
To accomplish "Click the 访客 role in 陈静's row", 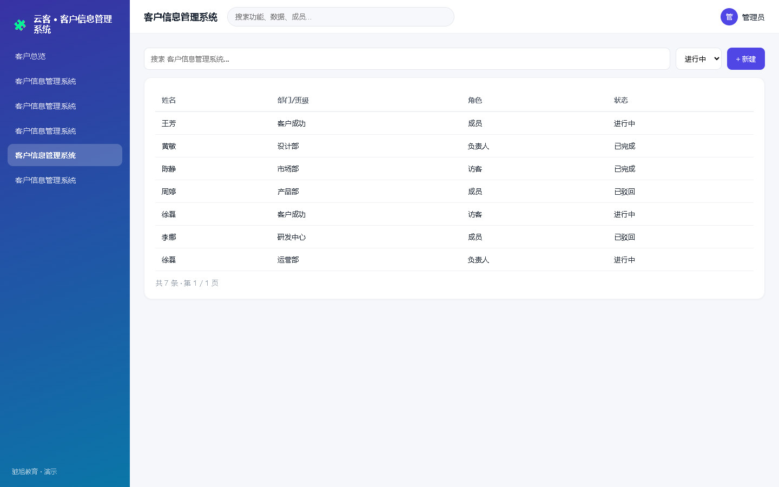I will point(475,169).
